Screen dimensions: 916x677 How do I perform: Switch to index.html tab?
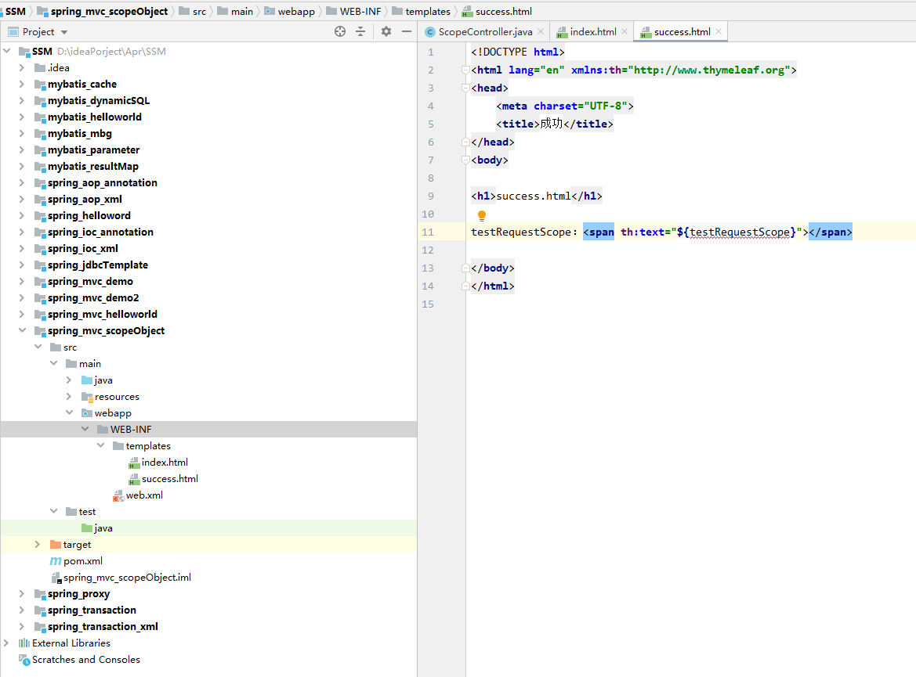(x=593, y=32)
